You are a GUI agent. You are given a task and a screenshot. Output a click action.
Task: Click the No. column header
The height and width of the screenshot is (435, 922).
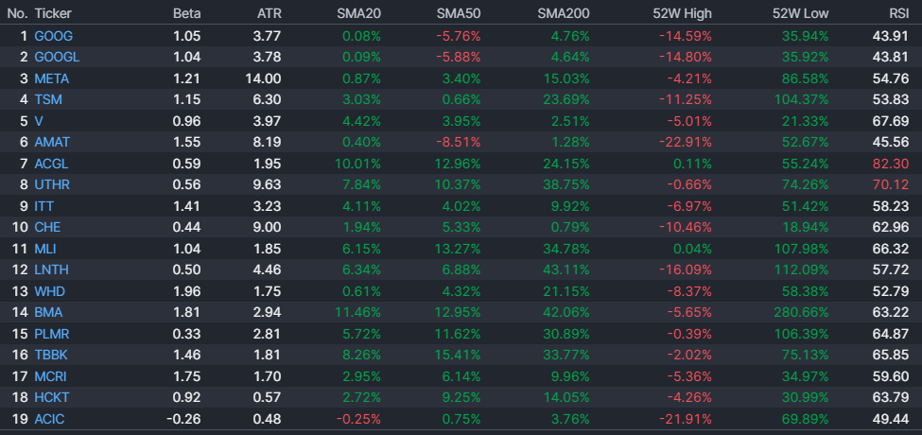point(17,14)
